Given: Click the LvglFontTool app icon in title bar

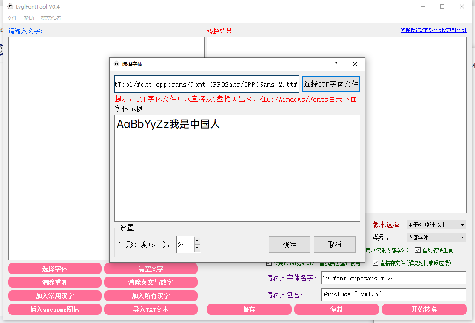Looking at the screenshot, I should point(10,6).
